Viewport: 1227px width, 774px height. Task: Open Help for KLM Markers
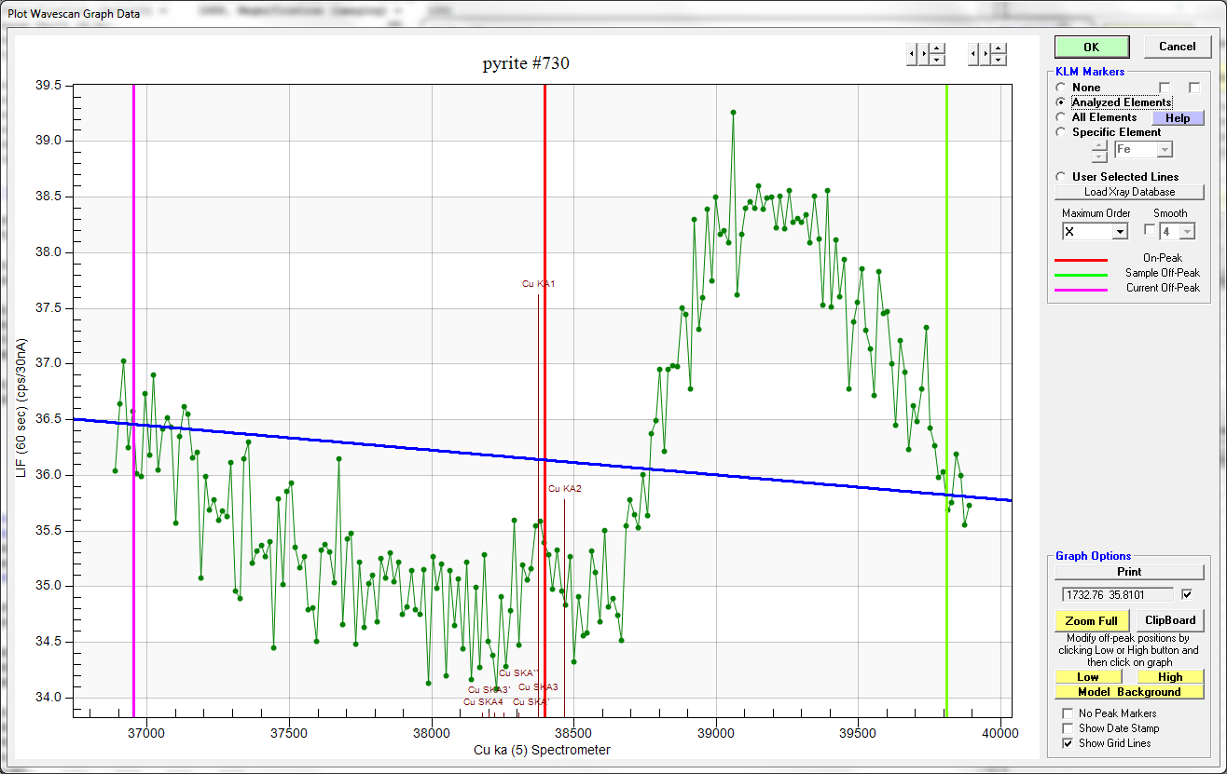(1178, 118)
